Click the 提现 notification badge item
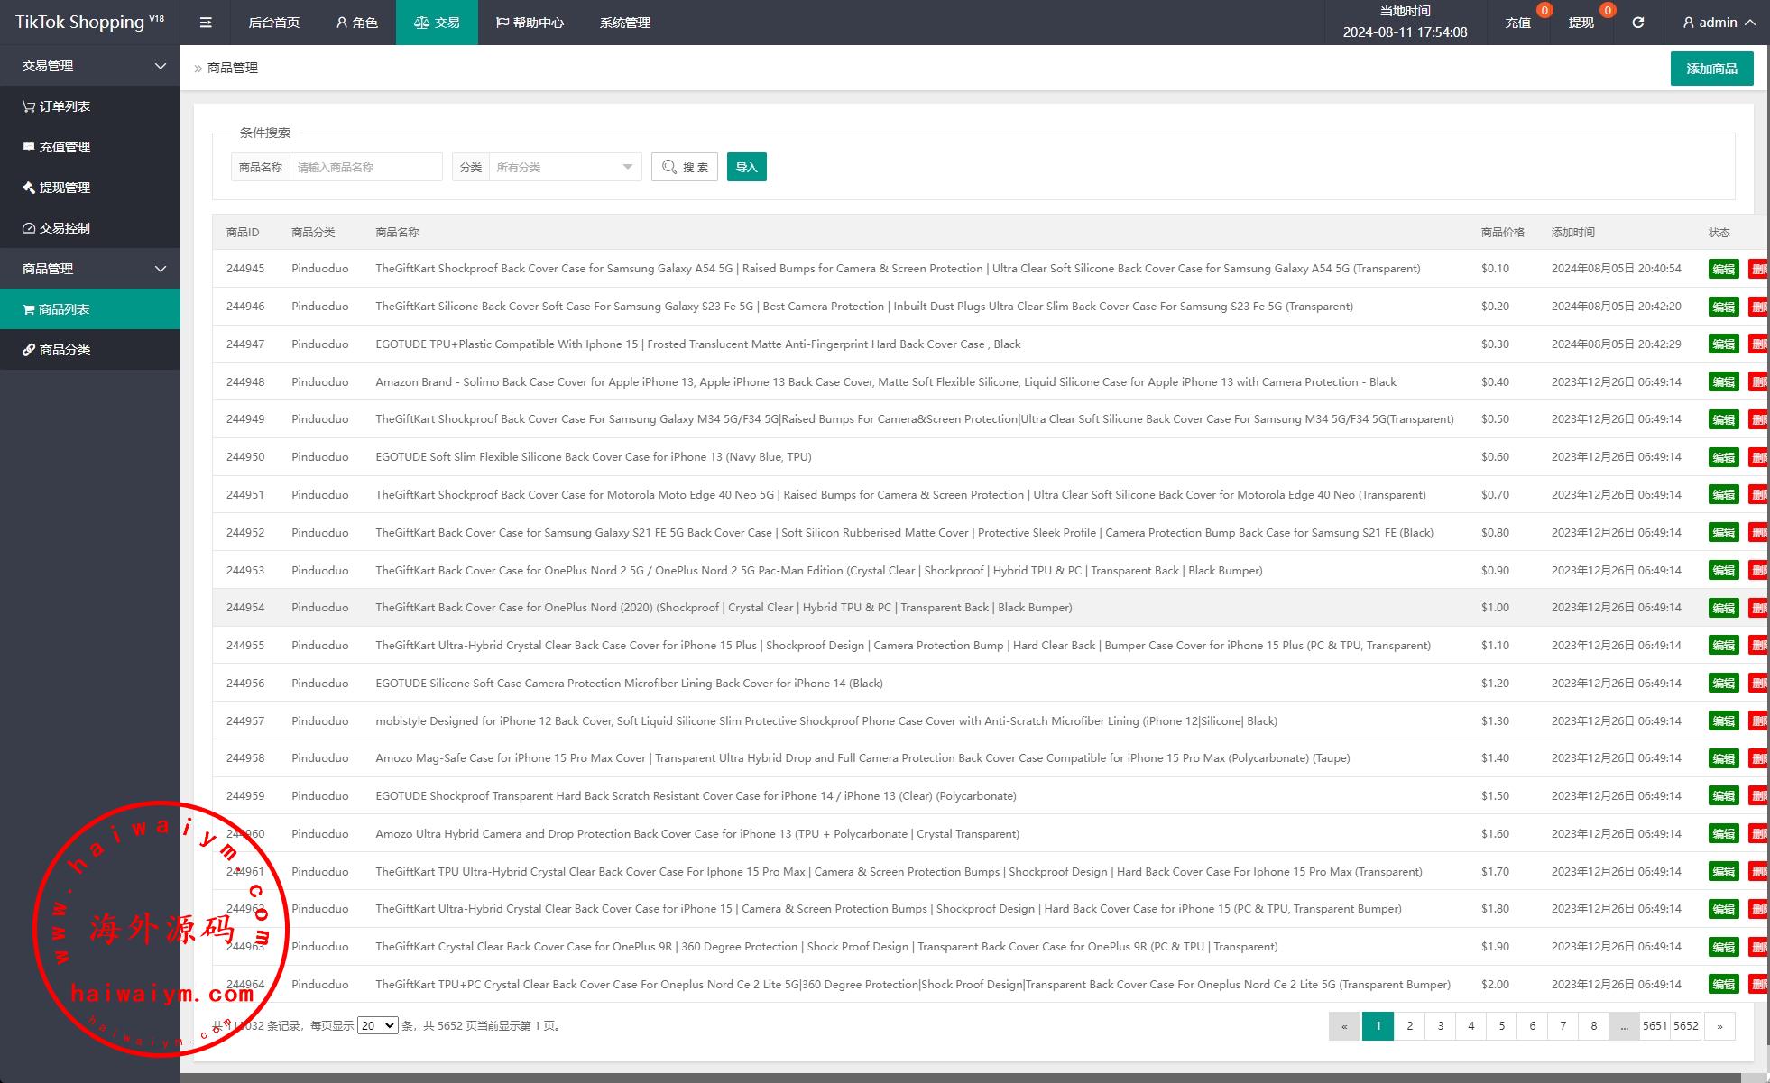Screen dimensions: 1770x1083 pos(1581,23)
